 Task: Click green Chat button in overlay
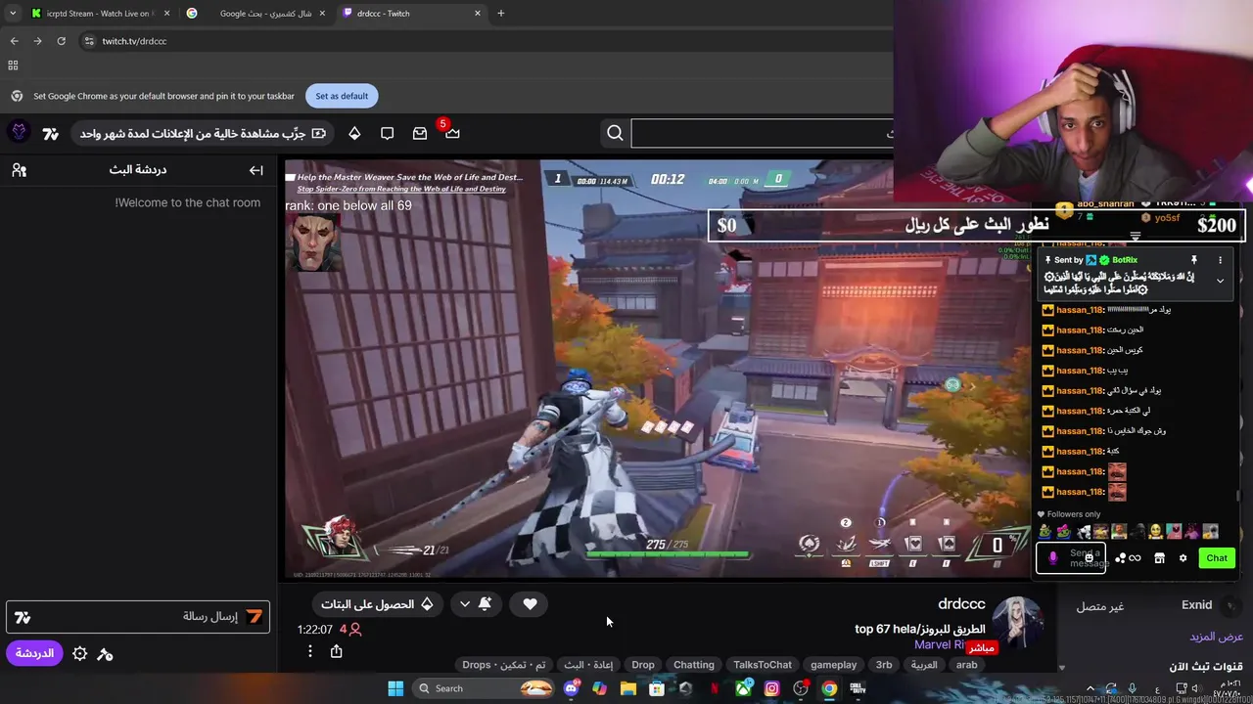pyautogui.click(x=1217, y=558)
